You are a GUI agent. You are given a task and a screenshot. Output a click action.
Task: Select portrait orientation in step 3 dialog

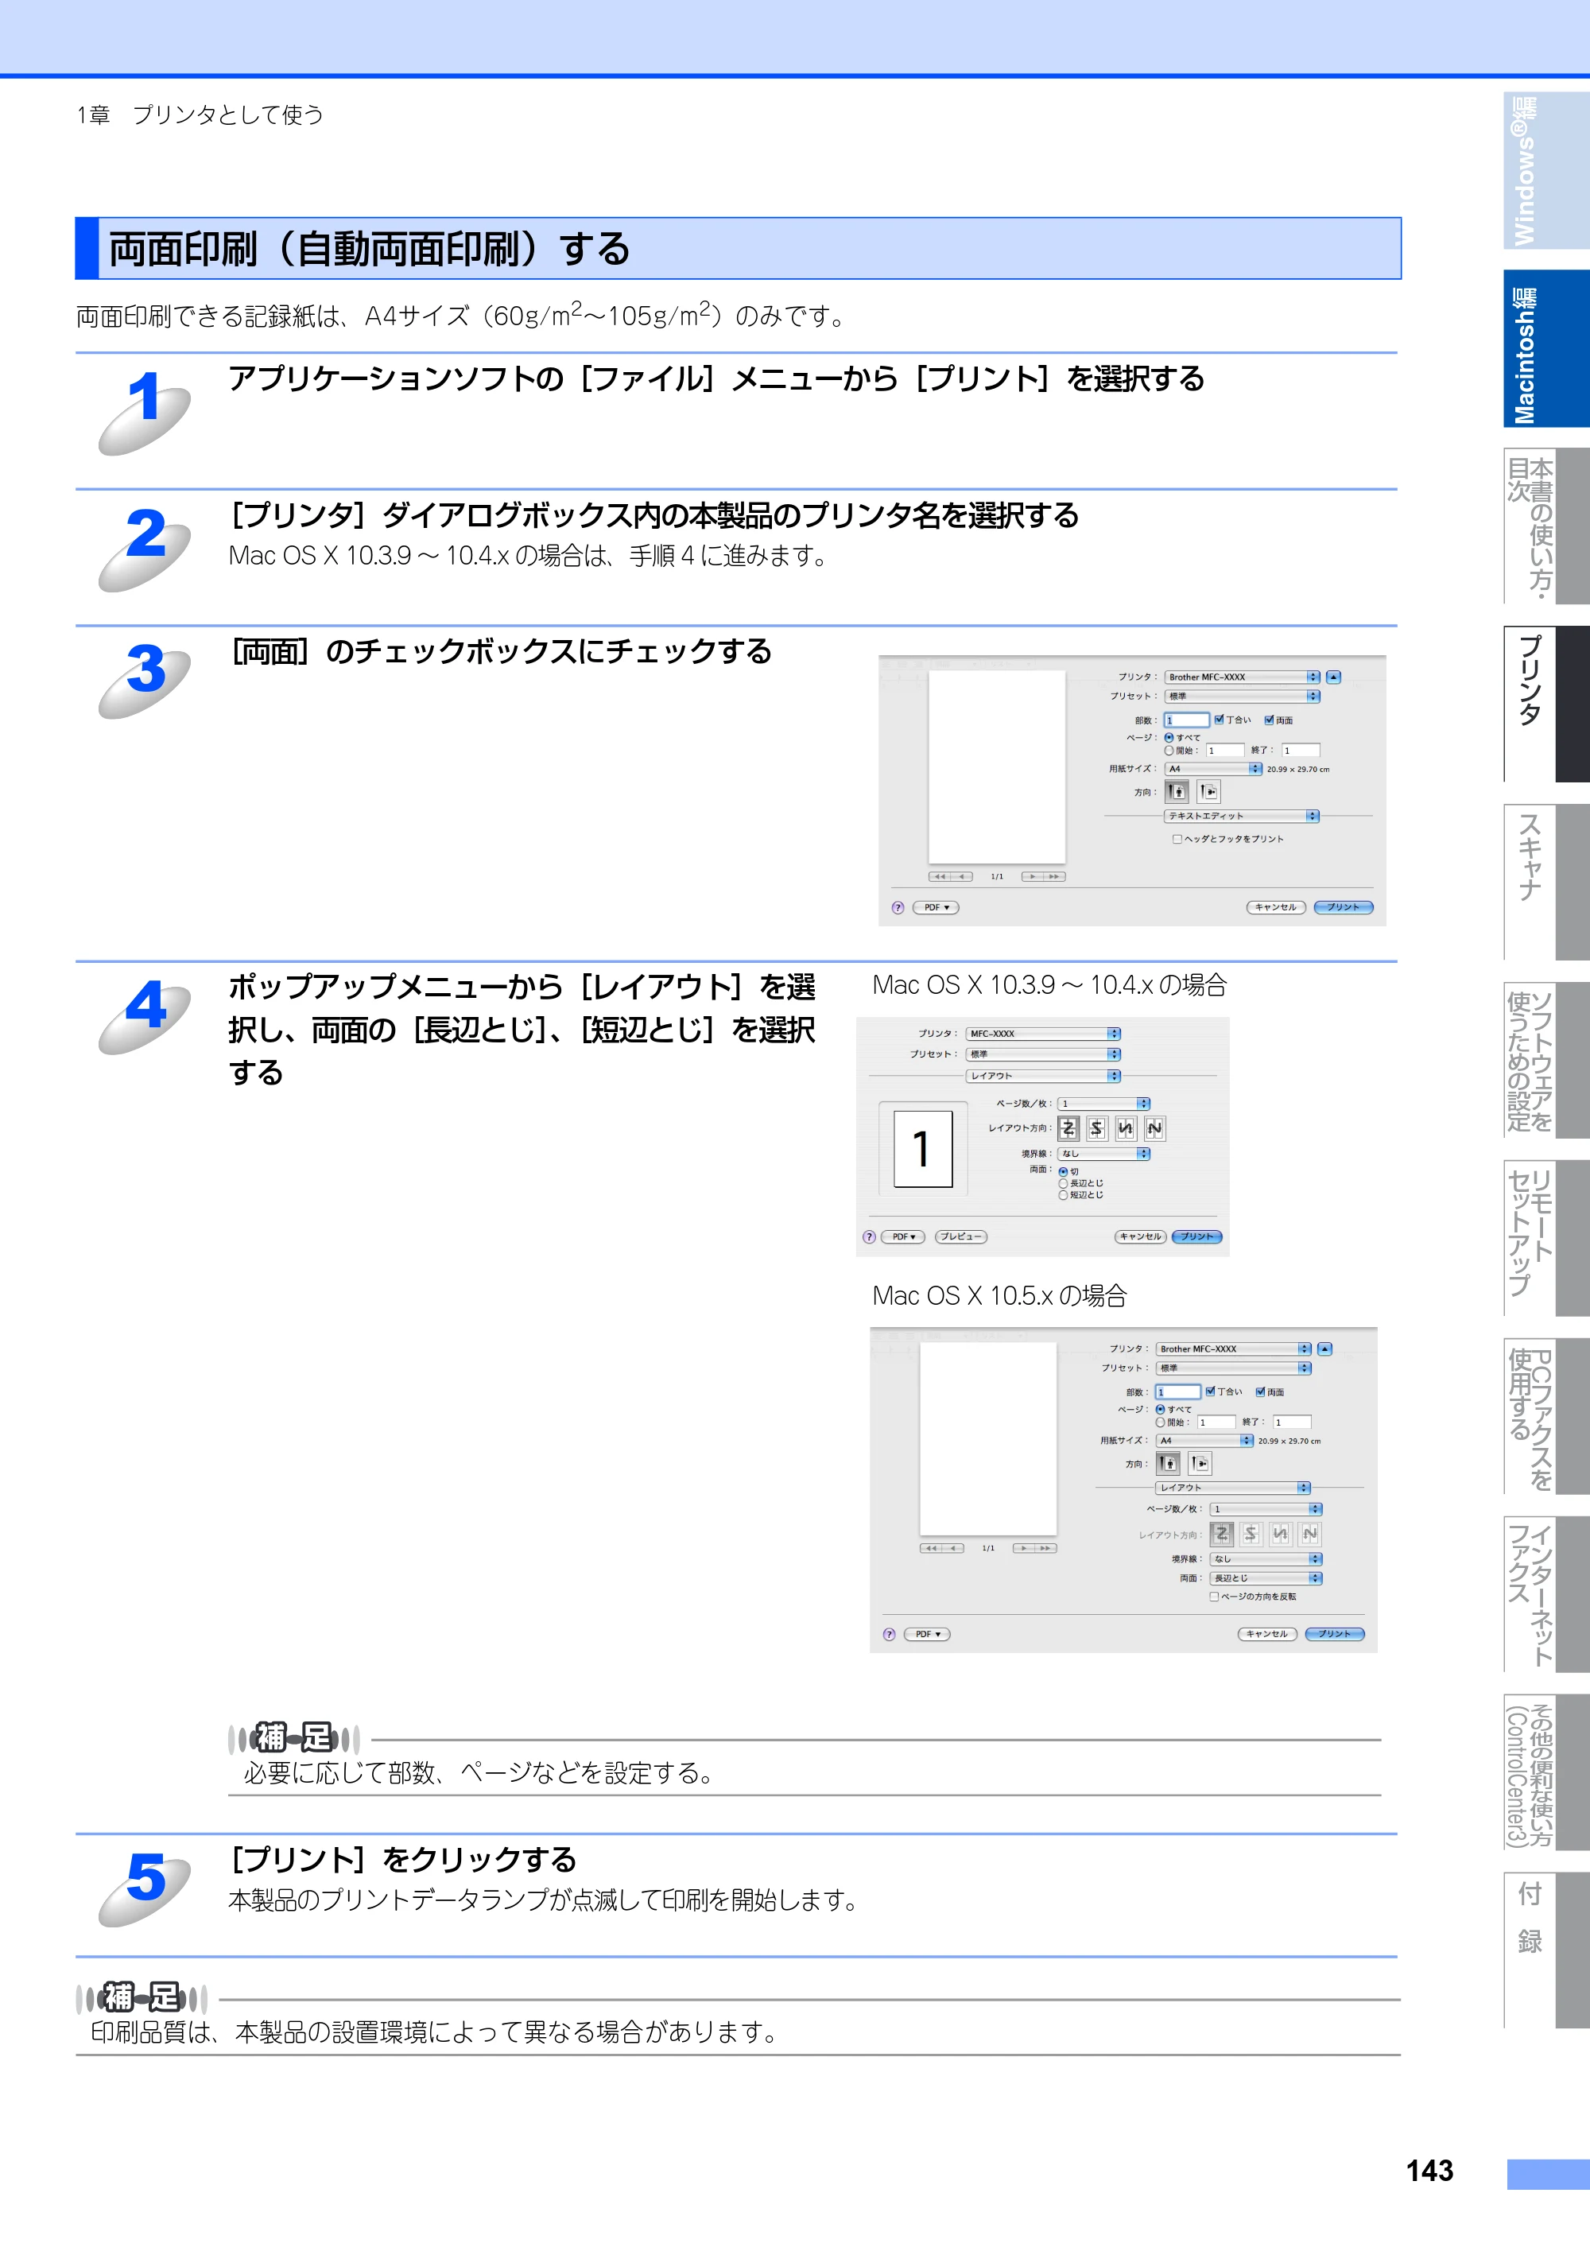(x=1177, y=791)
